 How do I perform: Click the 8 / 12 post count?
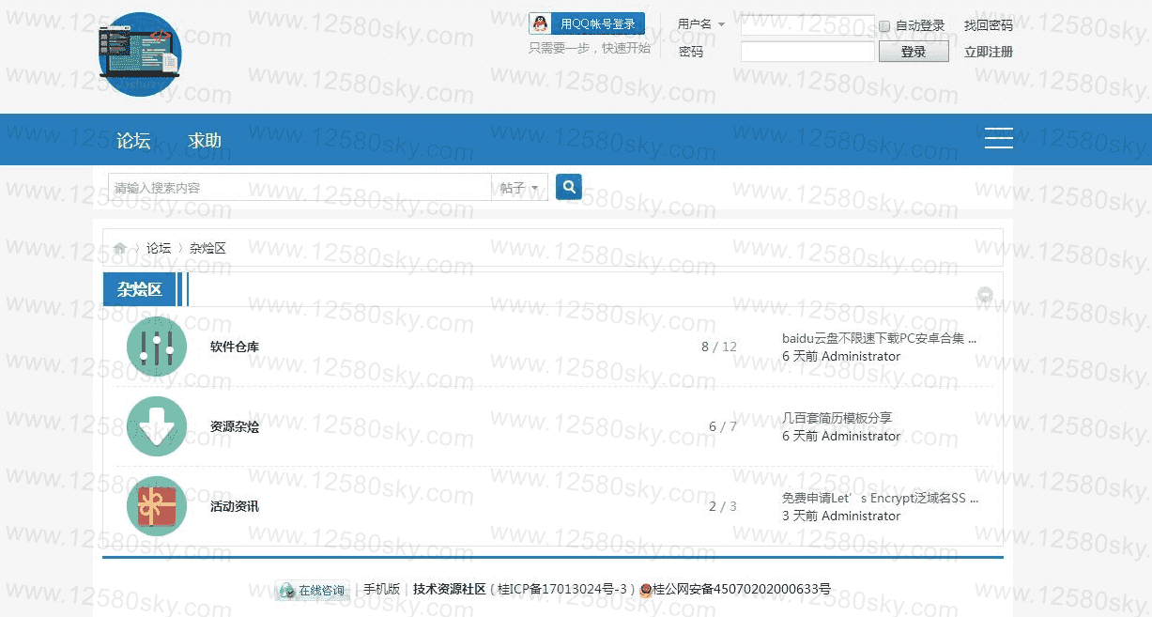[x=719, y=347]
